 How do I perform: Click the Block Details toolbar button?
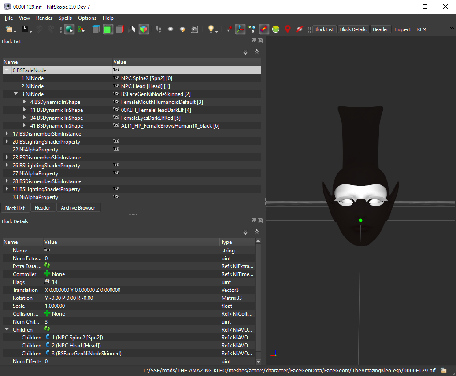(x=353, y=29)
